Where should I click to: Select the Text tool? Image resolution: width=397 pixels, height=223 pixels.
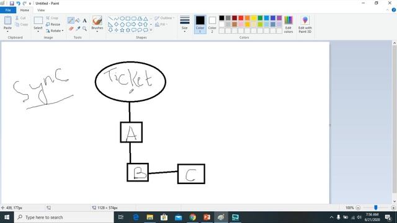click(84, 20)
